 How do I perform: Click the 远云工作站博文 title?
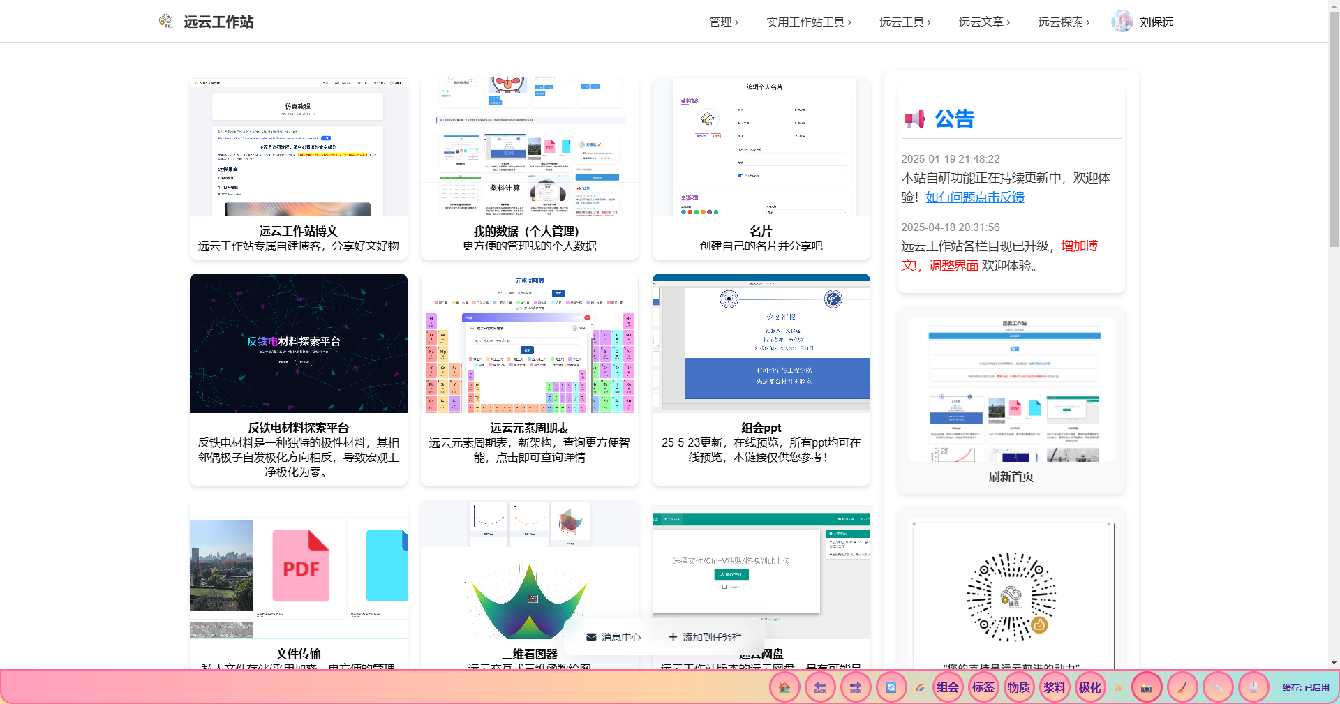coord(299,231)
